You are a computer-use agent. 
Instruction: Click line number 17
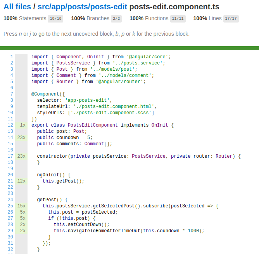[10, 156]
